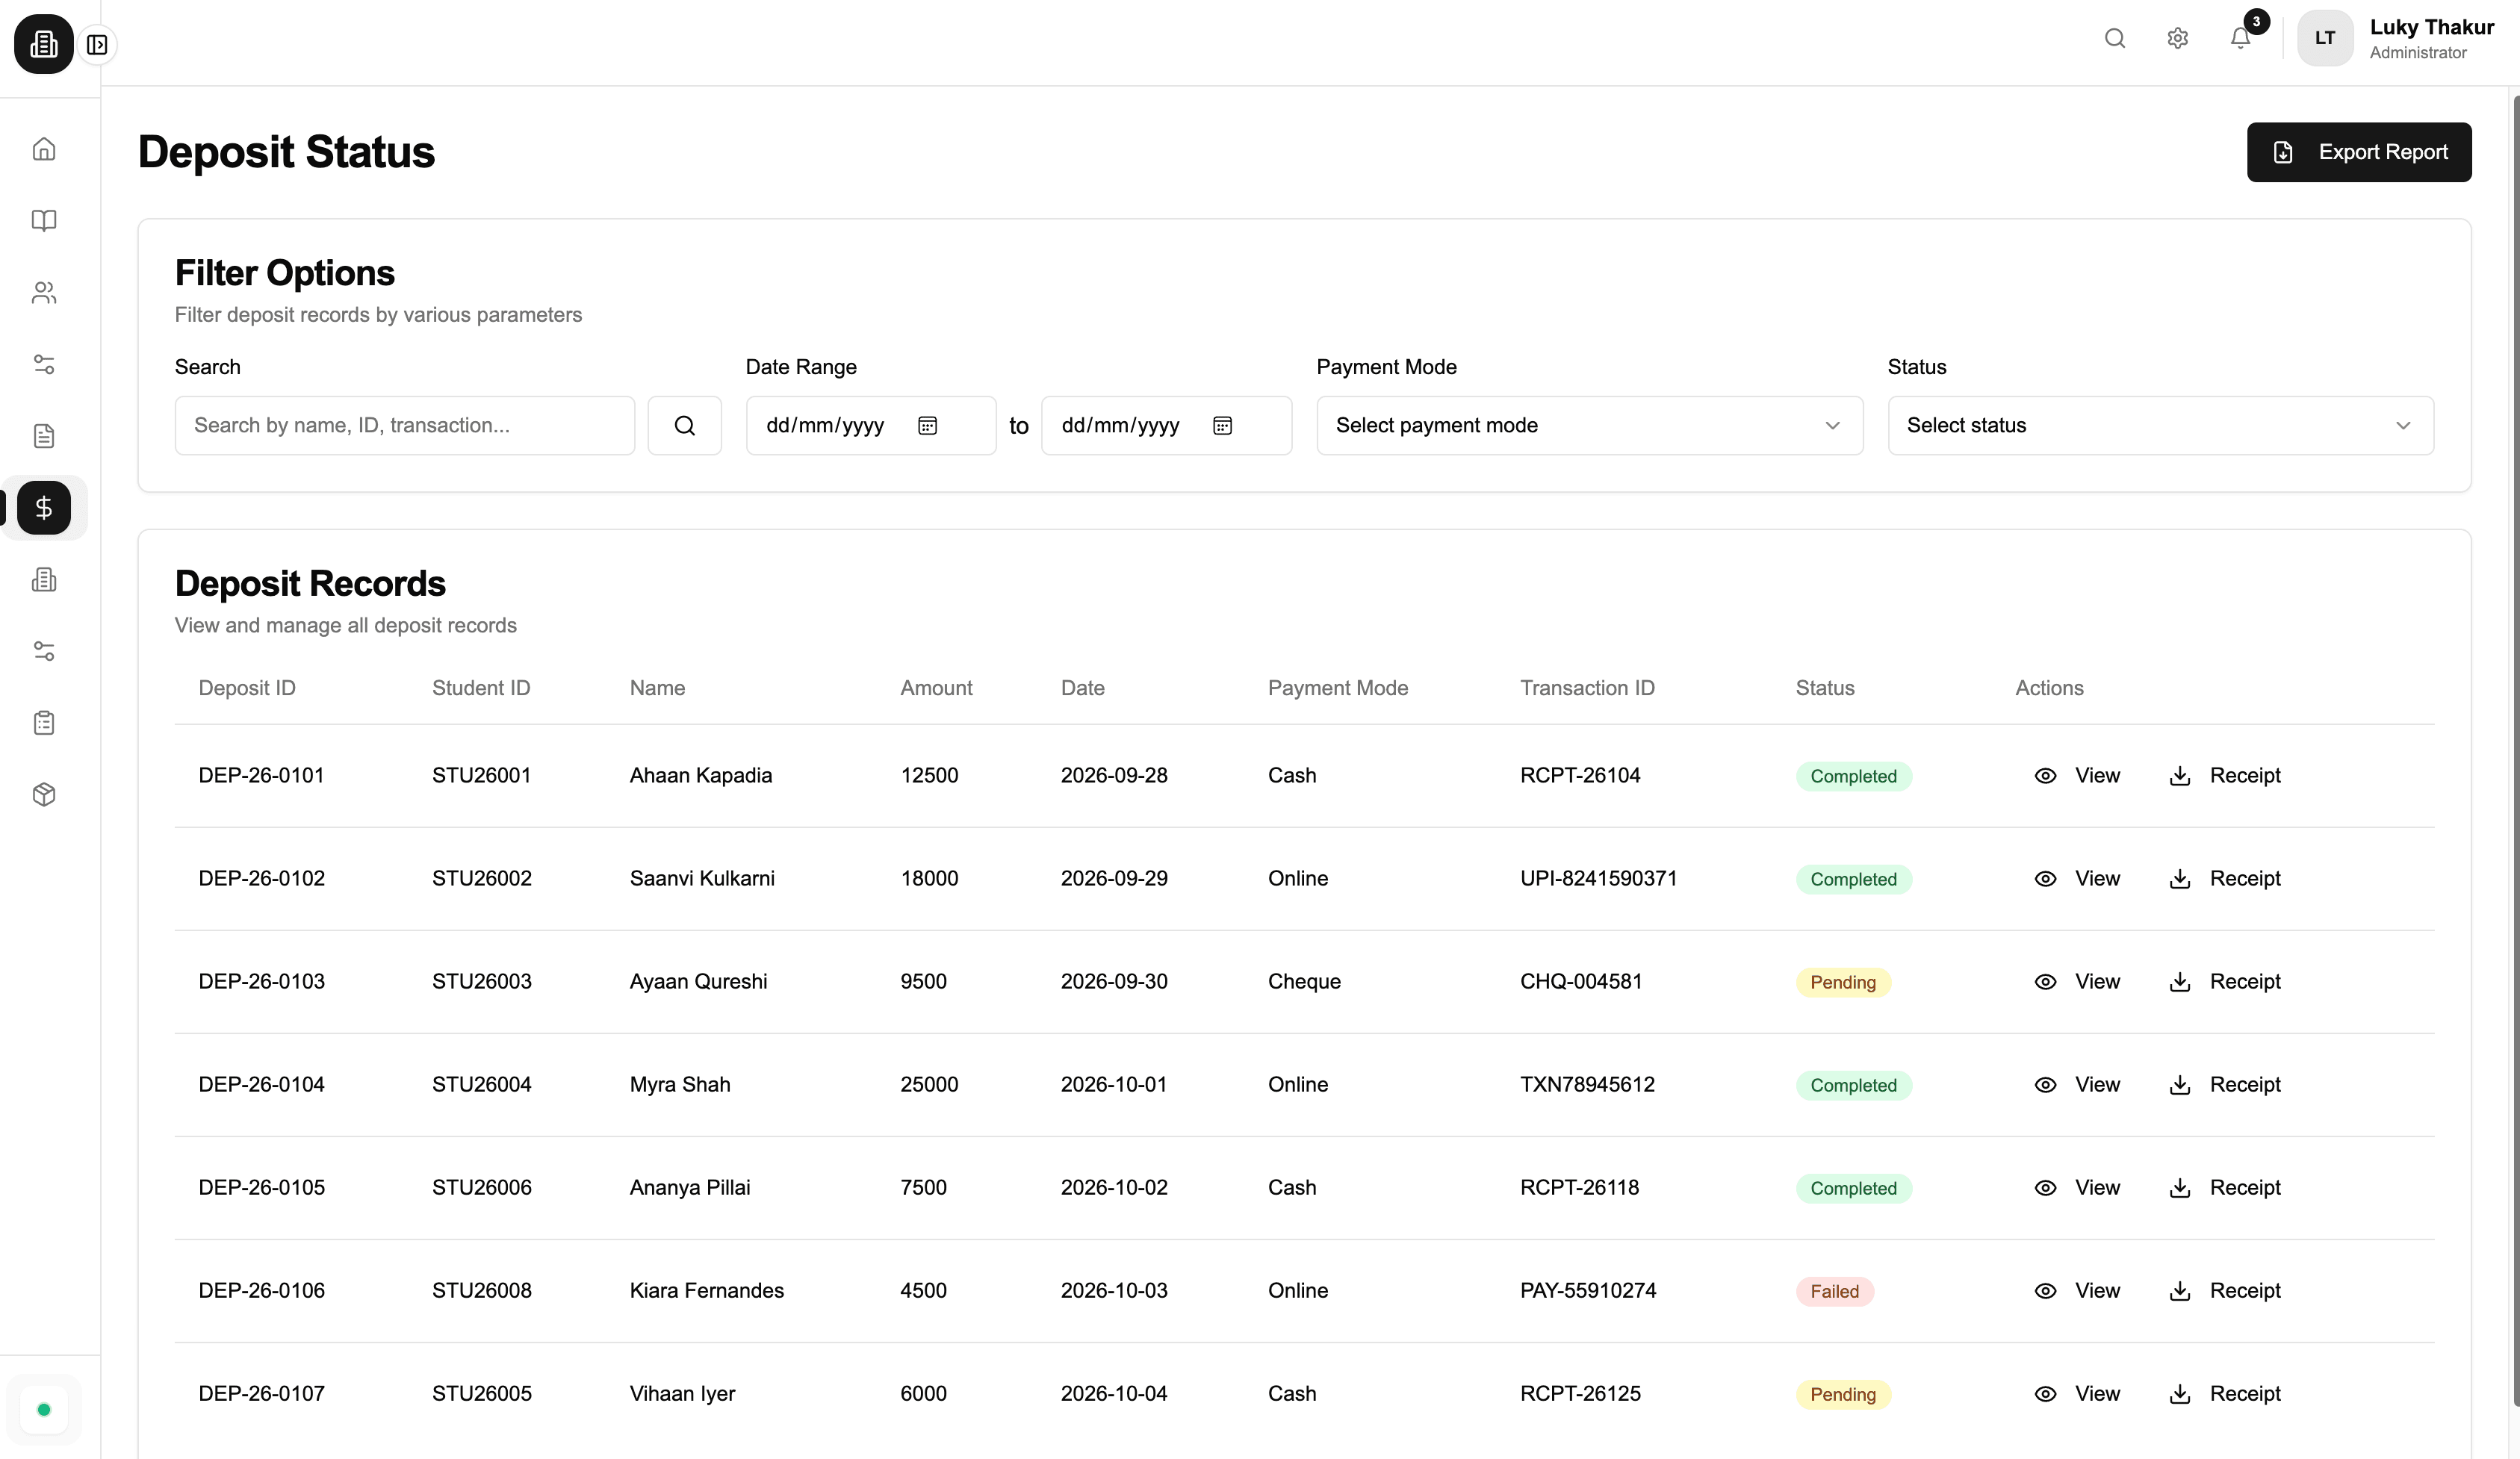Click the end date dd/mm/yyyy field
Viewport: 2520px width, 1459px height.
(1166, 426)
